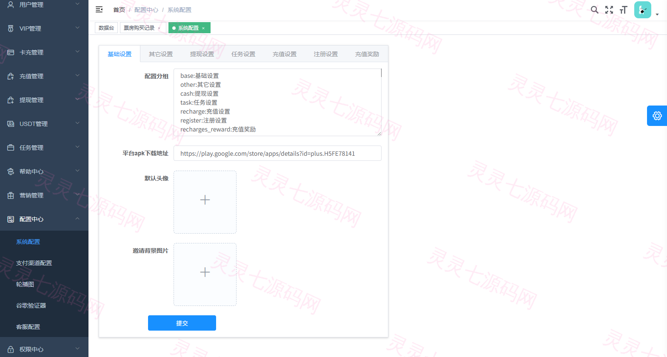Collapse the sidebar with the hamburger icon

(99, 9)
